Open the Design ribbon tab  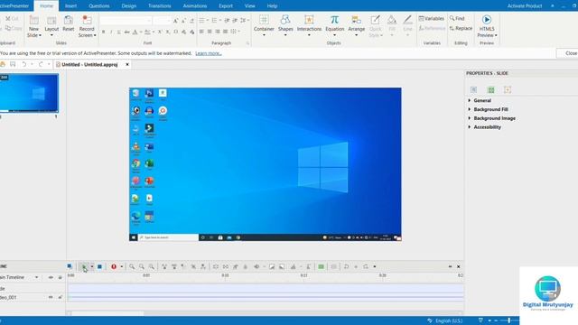pos(128,6)
